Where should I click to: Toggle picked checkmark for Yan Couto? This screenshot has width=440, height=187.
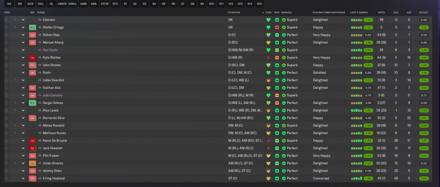(6, 50)
